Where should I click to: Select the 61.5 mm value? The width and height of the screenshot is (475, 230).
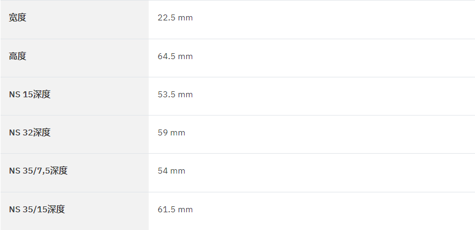[x=175, y=210]
